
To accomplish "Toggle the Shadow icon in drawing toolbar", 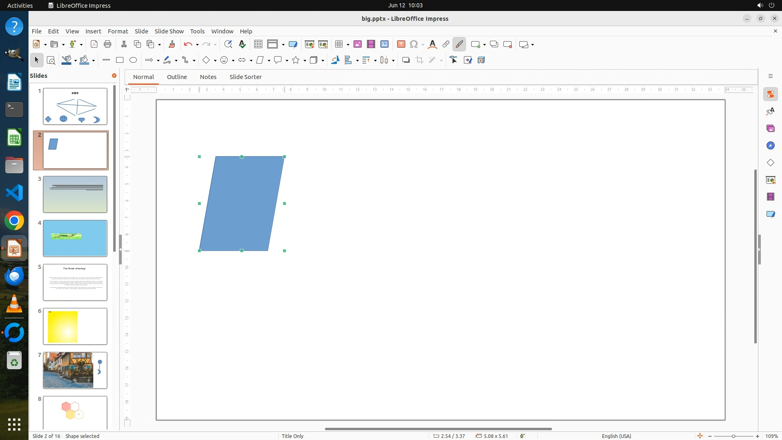I will 406,60.
